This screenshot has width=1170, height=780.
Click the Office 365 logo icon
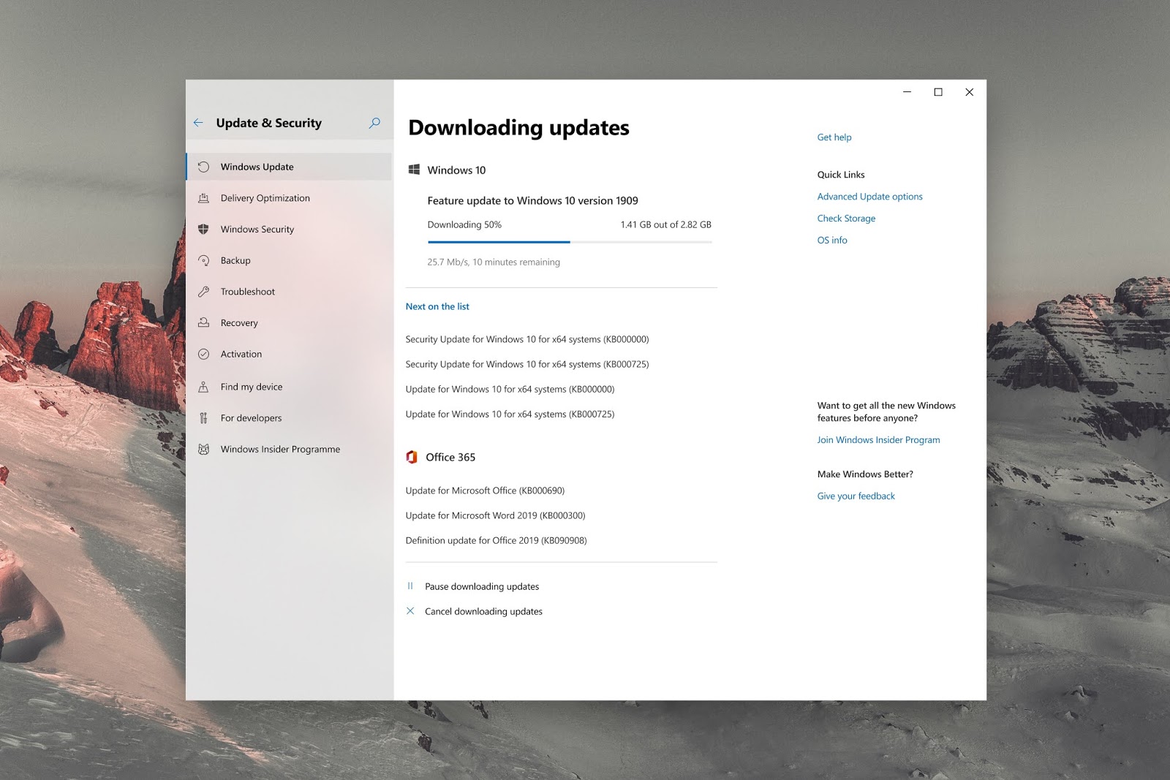[412, 457]
